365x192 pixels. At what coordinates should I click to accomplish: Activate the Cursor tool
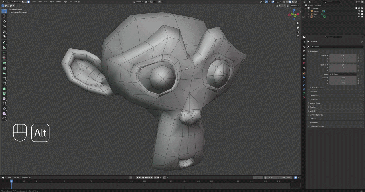(4, 16)
